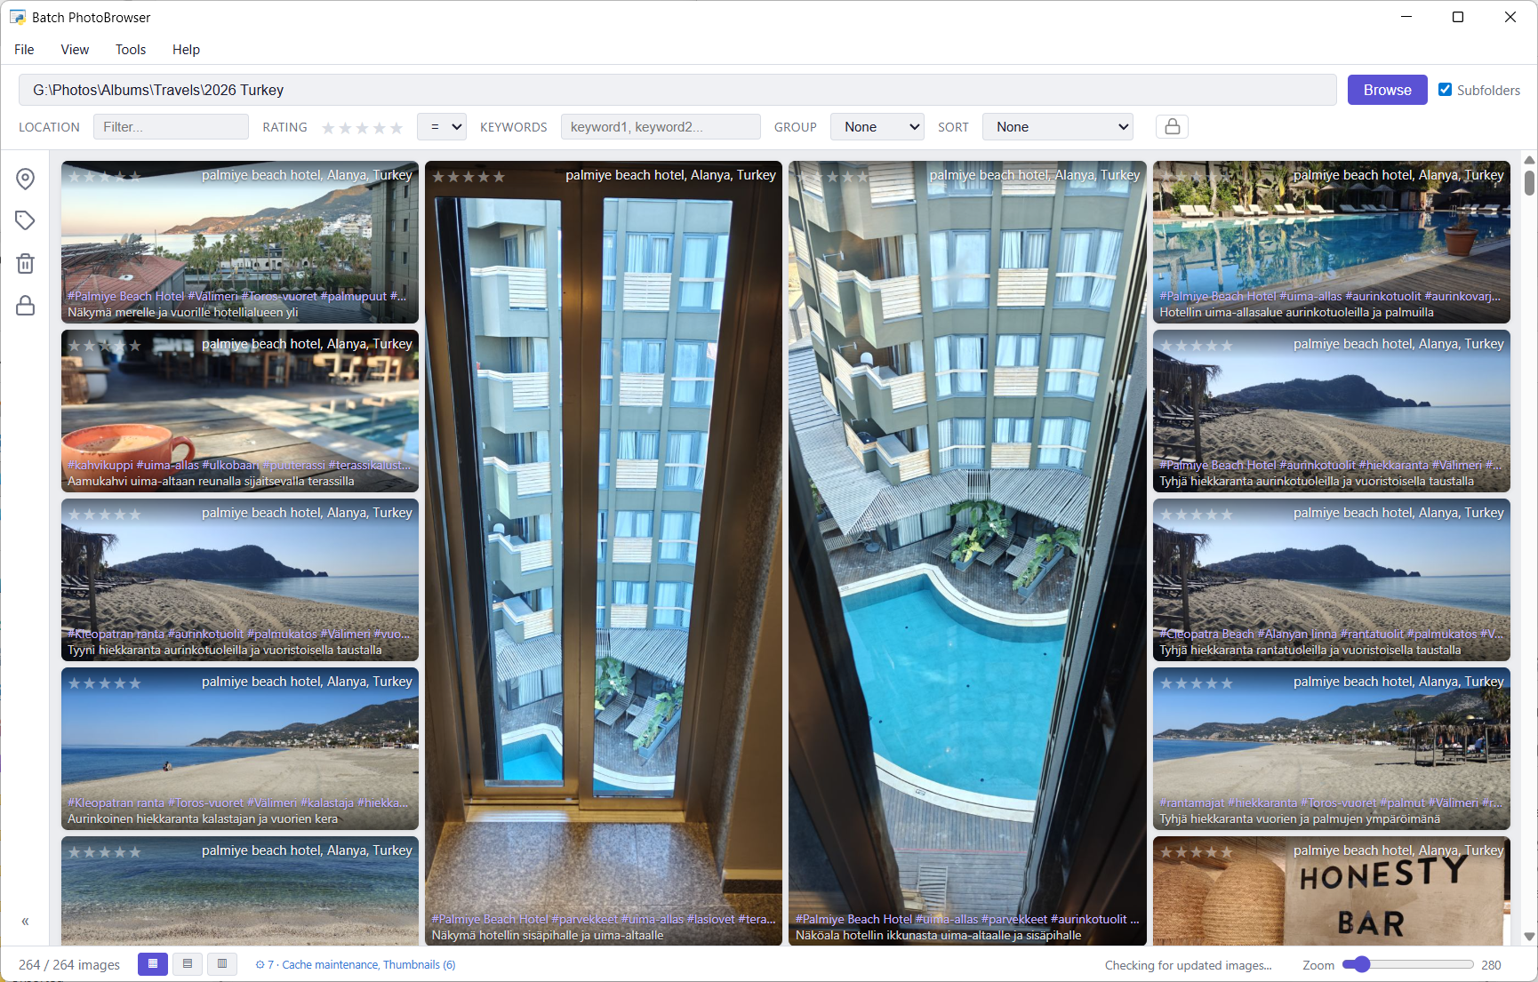Open the Tools menu

[x=130, y=49]
